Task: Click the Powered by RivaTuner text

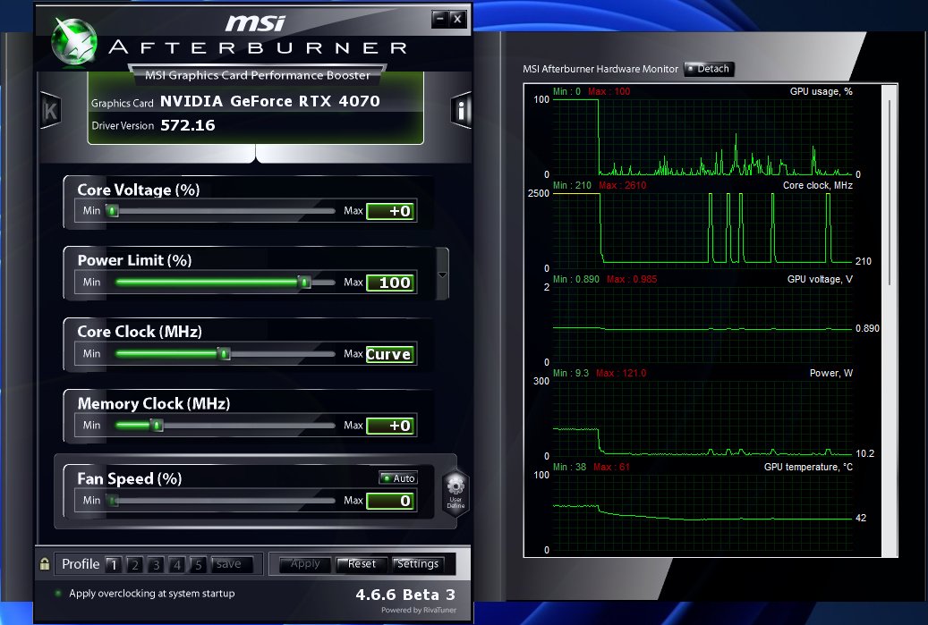Action: (x=419, y=610)
